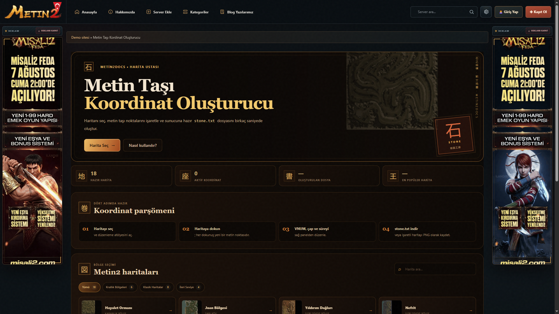Click the En Popüler Harita stat icon
The height and width of the screenshot is (314, 559).
(393, 176)
